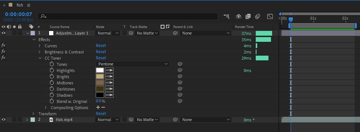This screenshot has width=360, height=132.
Task: Click the Adjustment Layer 1 label color box
Action: 33,33
